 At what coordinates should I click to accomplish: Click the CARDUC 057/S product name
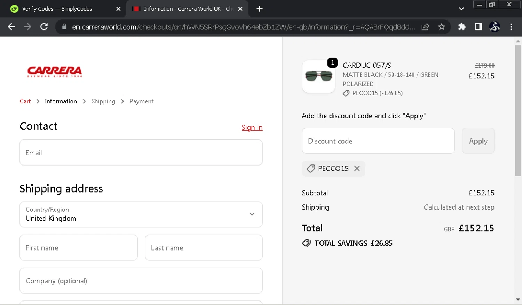coord(367,65)
